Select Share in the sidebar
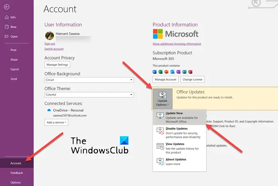278x186 pixels. (17, 60)
